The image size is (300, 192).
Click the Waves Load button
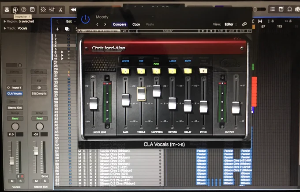point(231,31)
